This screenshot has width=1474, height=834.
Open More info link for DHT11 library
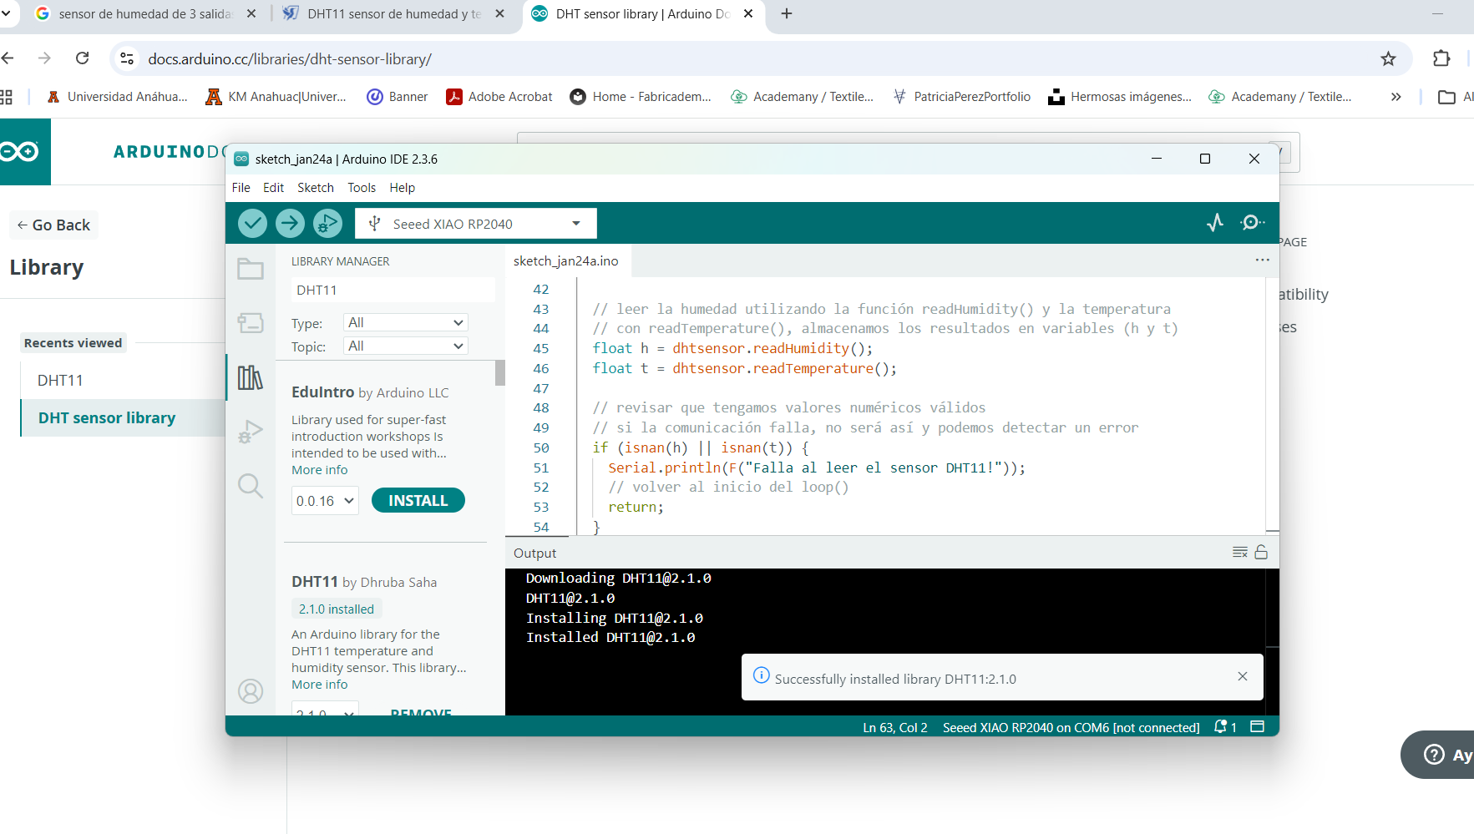[319, 685]
